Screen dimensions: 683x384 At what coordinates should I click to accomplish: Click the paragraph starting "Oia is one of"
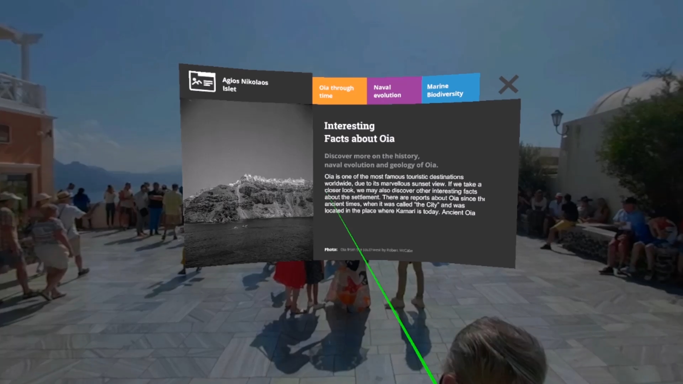[404, 194]
